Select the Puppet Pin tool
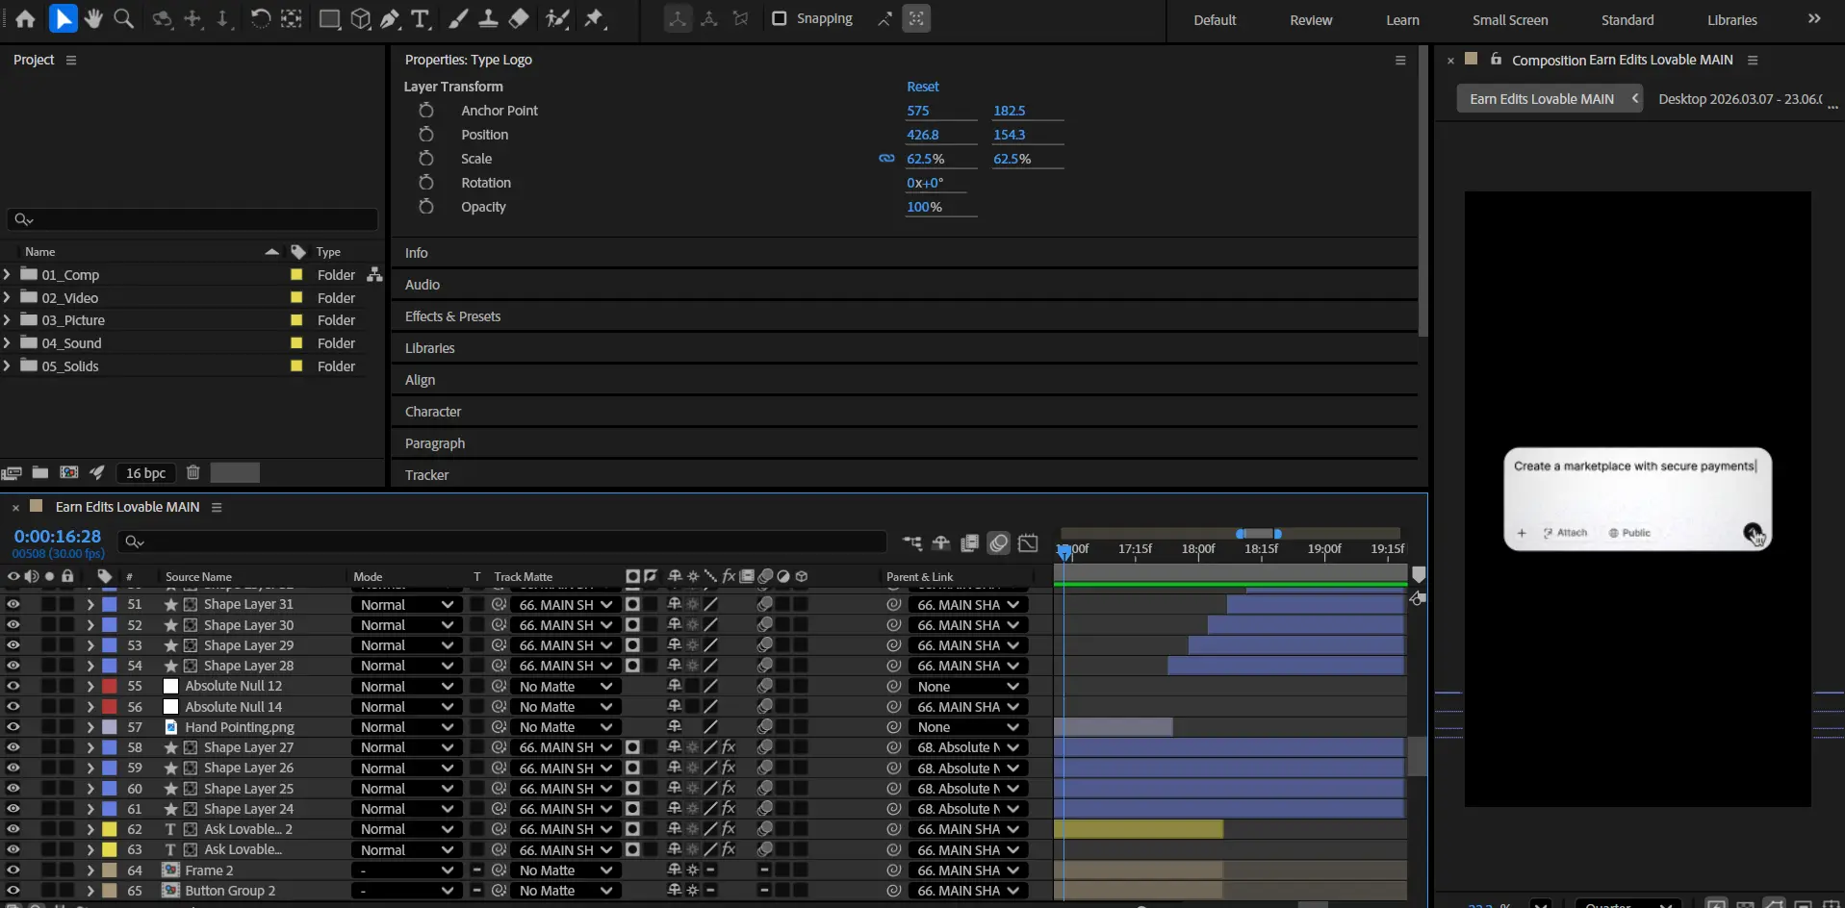This screenshot has width=1845, height=908. [595, 18]
